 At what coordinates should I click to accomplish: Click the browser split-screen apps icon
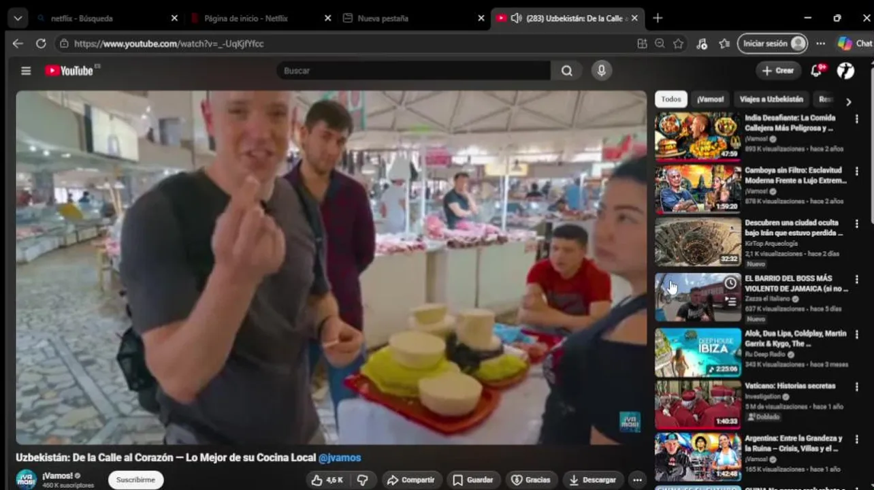642,44
